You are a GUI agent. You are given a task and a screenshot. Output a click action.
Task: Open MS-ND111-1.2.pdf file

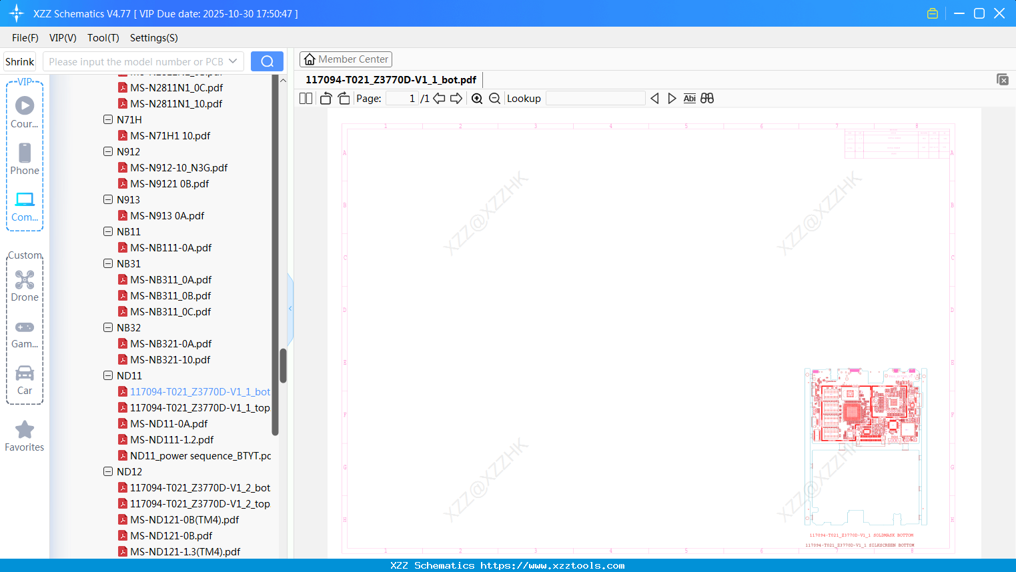[x=171, y=440]
